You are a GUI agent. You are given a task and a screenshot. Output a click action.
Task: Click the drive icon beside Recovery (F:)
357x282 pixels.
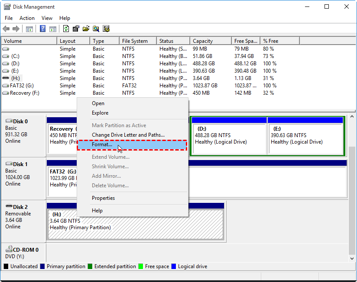pyautogui.click(x=6, y=93)
